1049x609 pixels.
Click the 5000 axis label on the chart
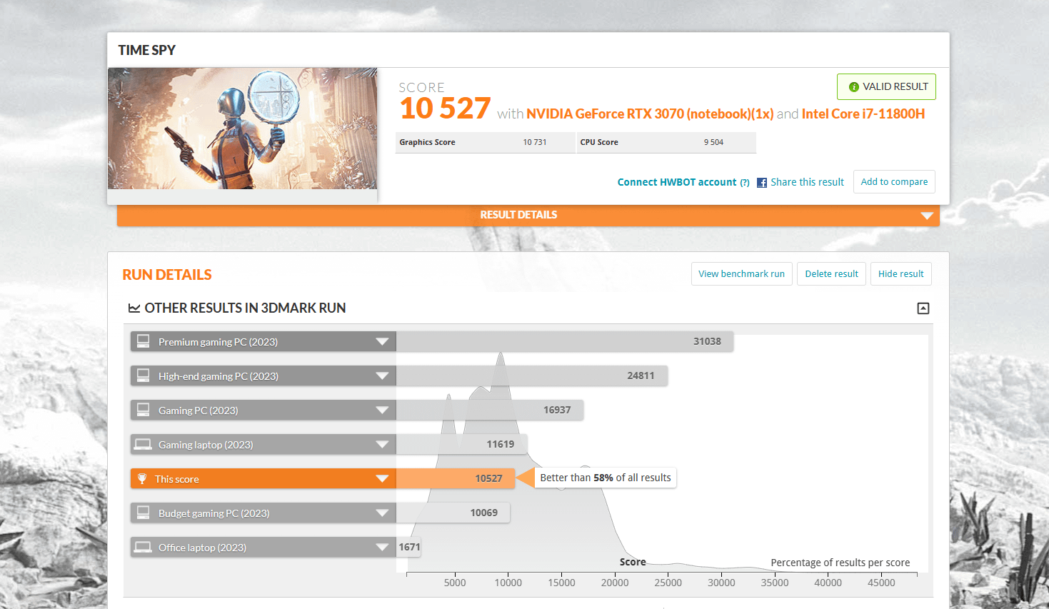tap(455, 583)
